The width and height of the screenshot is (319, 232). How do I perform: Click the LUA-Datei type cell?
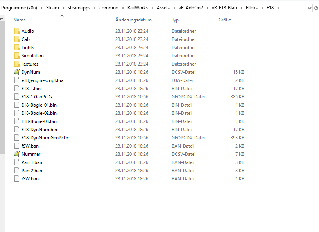182,80
